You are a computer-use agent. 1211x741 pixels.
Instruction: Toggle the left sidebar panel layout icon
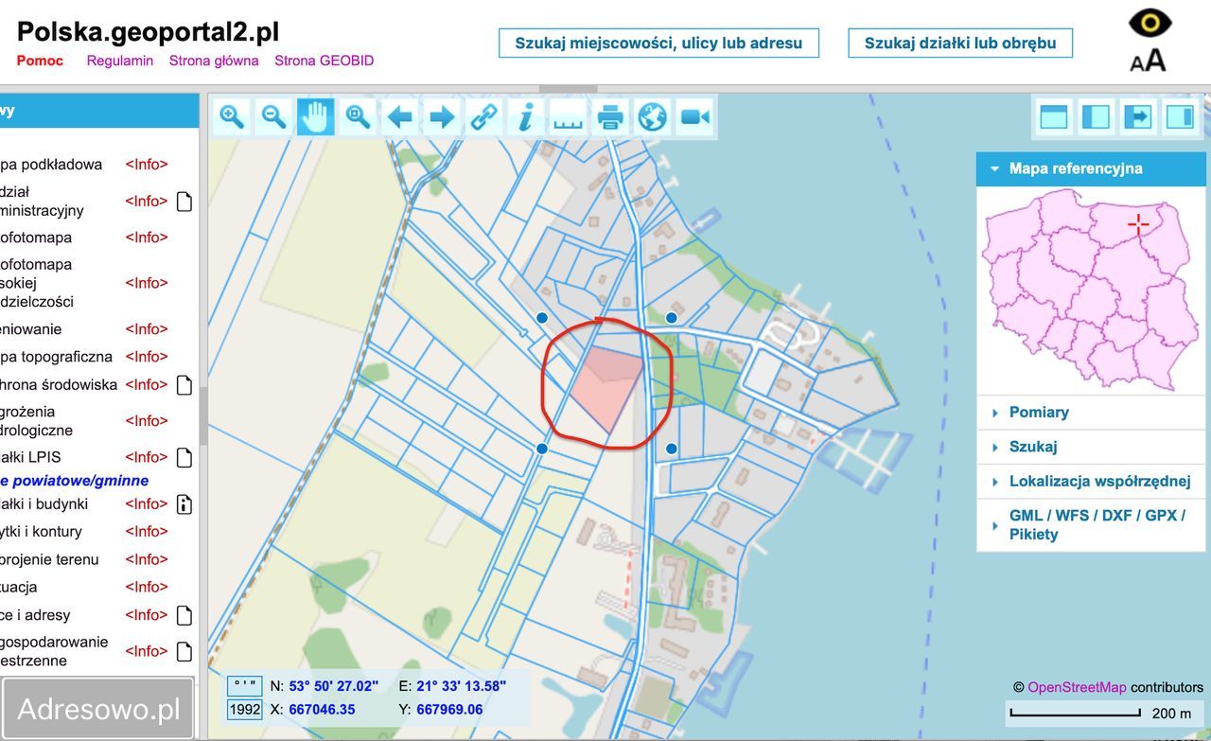tap(1096, 116)
